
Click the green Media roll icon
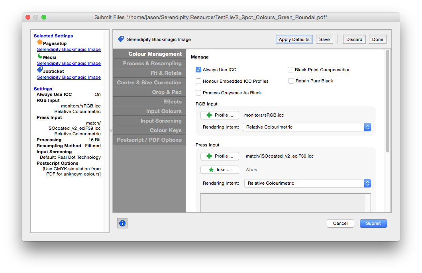pyautogui.click(x=40, y=56)
